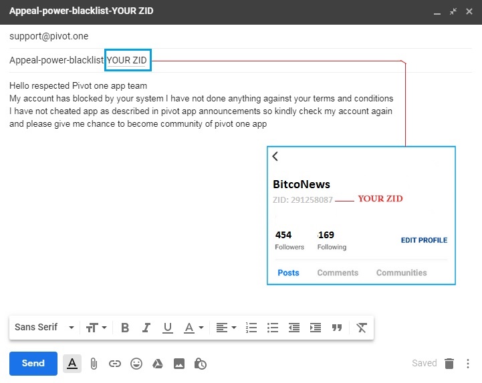Toggle confidential mode lock-clock icon
The height and width of the screenshot is (383, 482).
pos(201,364)
